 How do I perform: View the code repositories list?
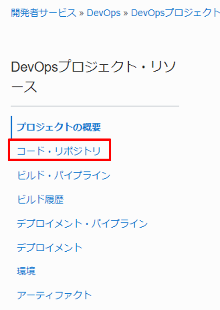tap(59, 151)
